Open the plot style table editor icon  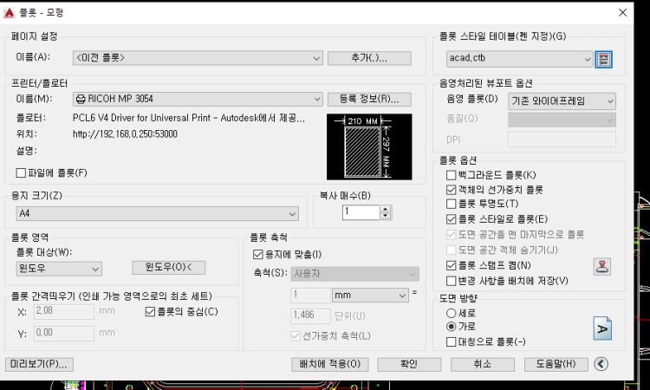click(604, 59)
